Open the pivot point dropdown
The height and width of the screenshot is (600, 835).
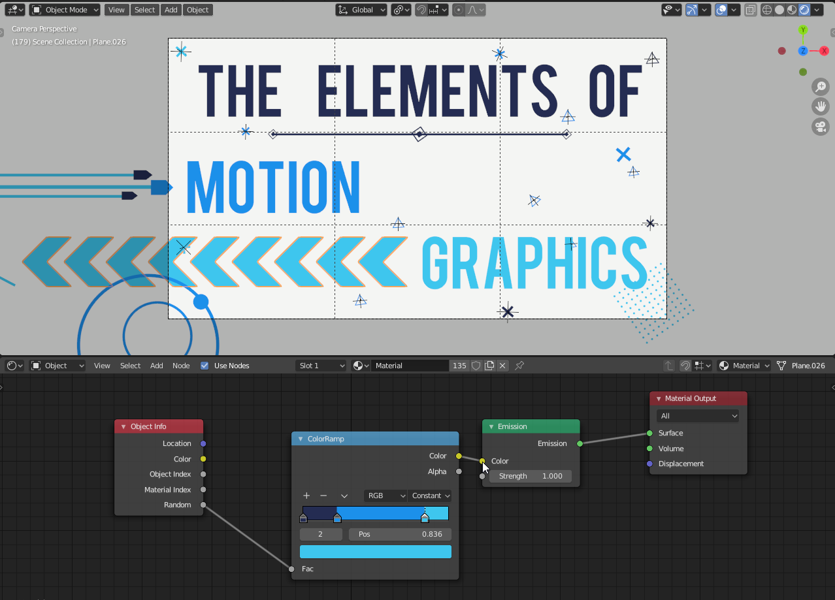point(401,10)
